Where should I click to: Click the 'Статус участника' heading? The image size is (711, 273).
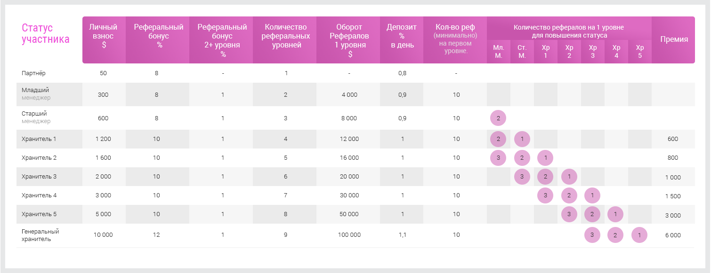click(46, 34)
